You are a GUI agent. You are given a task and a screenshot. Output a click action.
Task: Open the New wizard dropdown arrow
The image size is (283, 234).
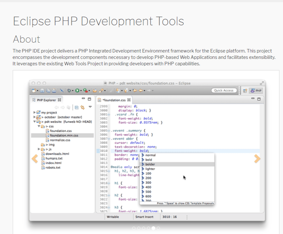37,91
